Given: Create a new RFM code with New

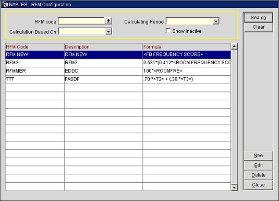Looking at the screenshot, I should (258, 156).
